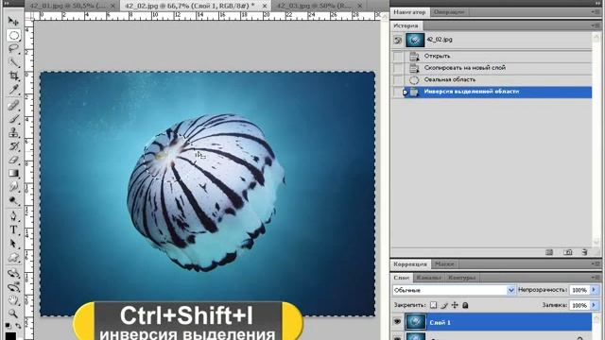Toggle lock all for layer
Viewport: 605px width, 340px height.
click(465, 305)
